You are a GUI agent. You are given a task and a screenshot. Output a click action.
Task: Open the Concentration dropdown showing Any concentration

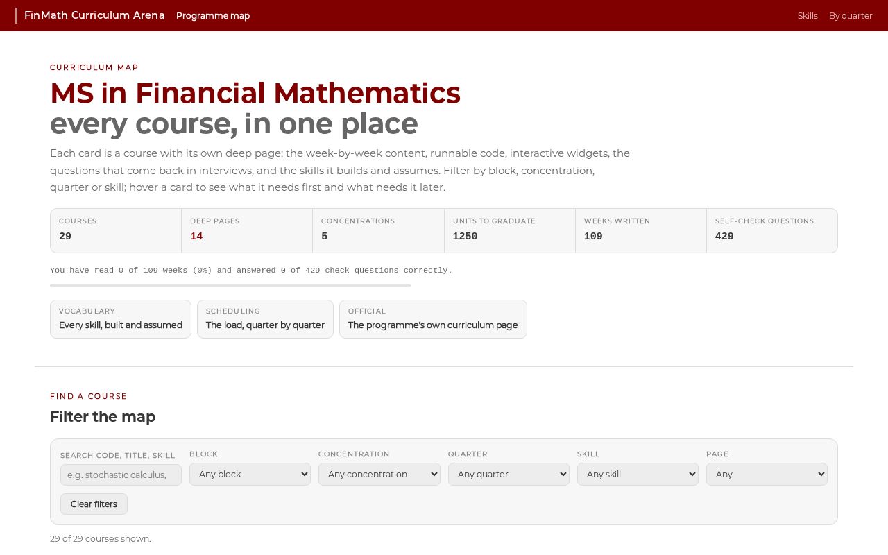point(379,475)
